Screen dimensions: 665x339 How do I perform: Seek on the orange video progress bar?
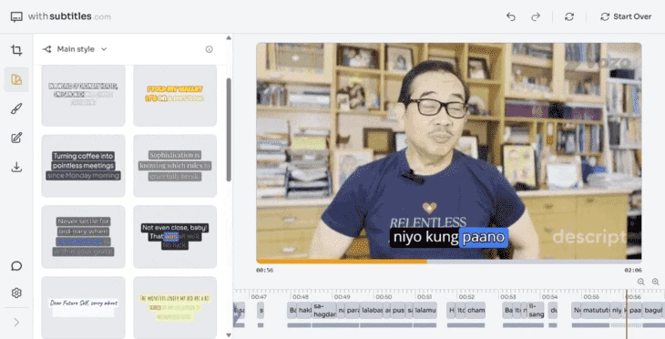click(x=449, y=262)
